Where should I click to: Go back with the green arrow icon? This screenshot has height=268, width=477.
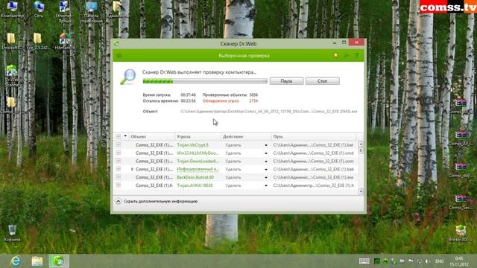(x=119, y=56)
